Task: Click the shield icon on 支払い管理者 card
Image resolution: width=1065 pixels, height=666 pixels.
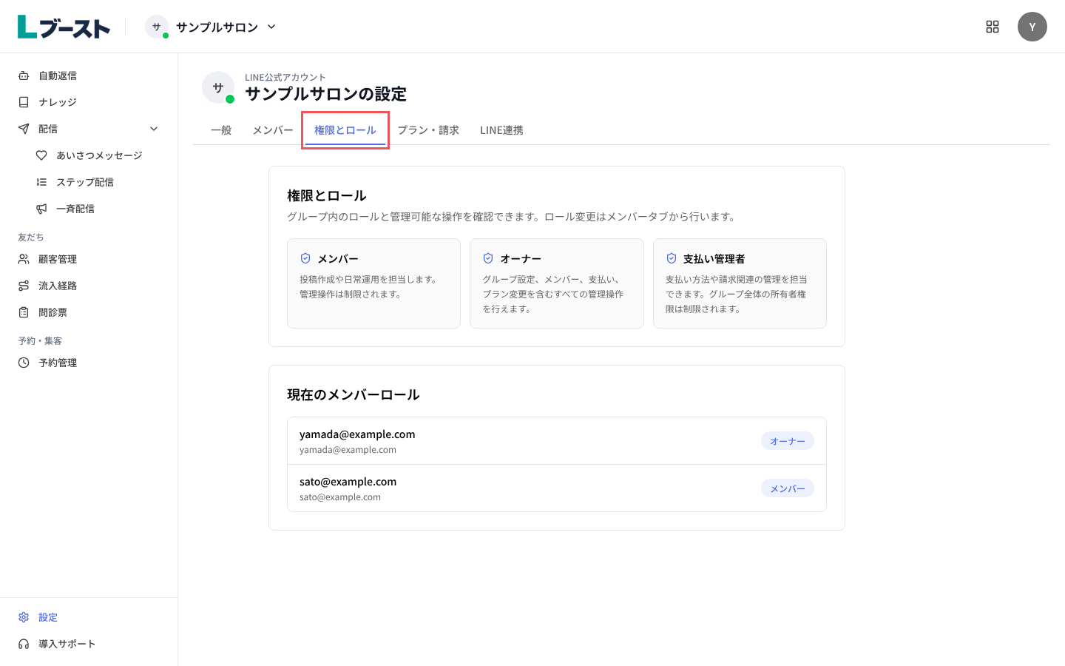Action: point(672,258)
